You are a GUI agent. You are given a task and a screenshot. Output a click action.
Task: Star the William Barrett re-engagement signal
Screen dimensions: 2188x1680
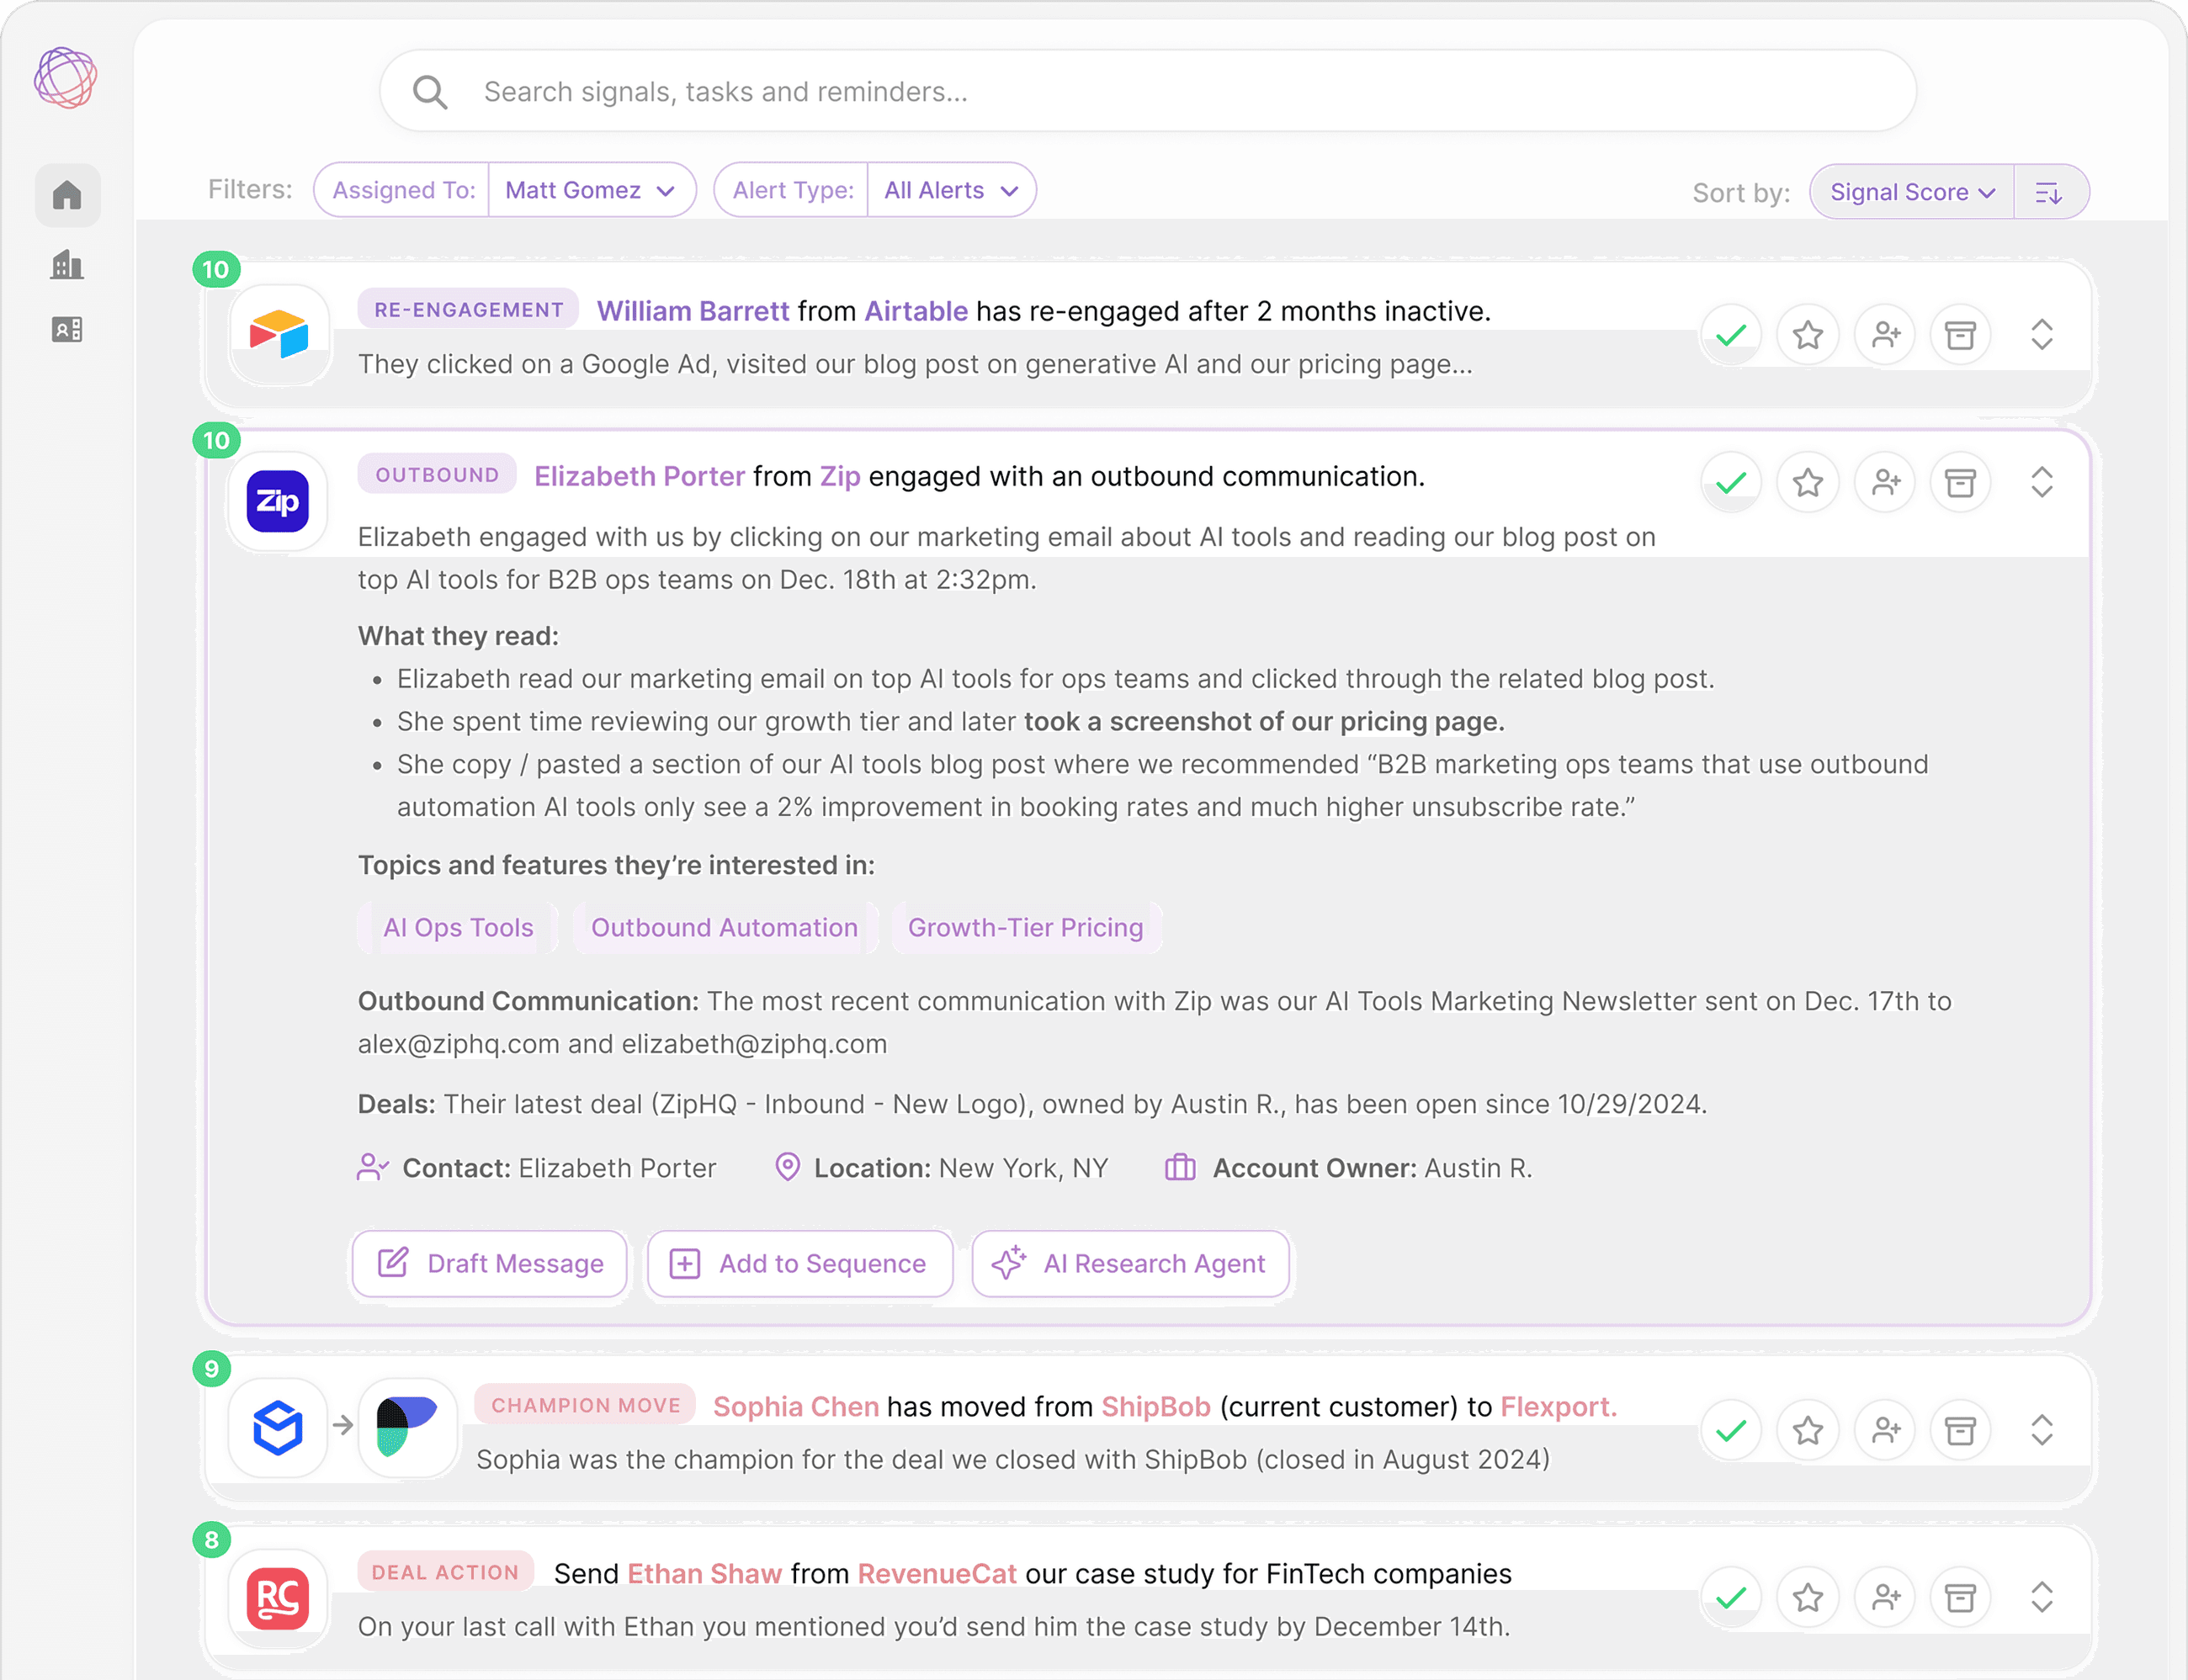tap(1808, 335)
